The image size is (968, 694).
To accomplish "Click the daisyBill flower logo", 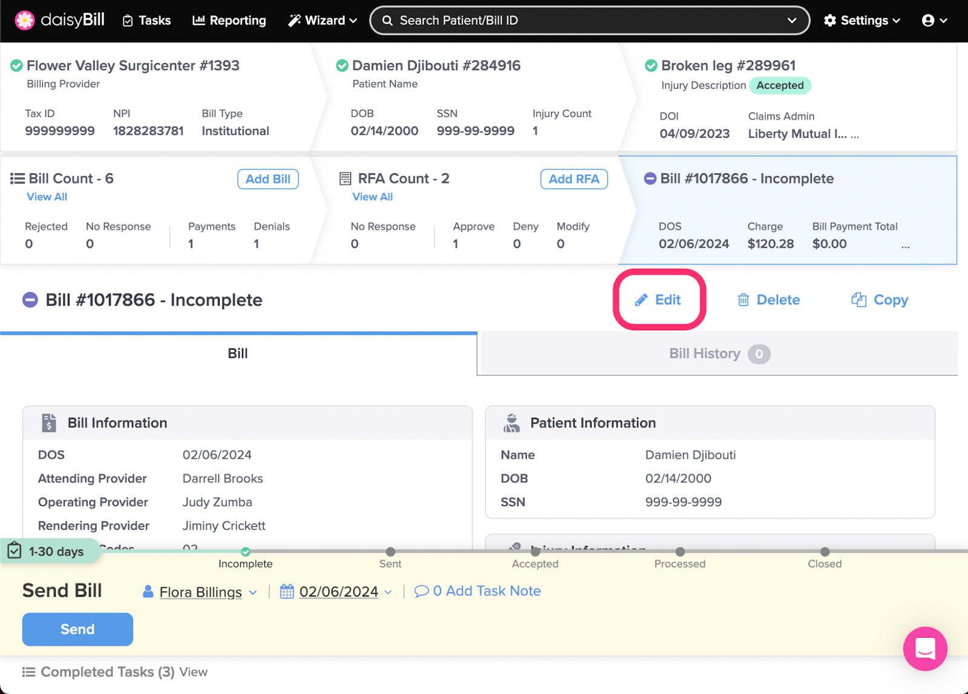I will click(x=25, y=20).
